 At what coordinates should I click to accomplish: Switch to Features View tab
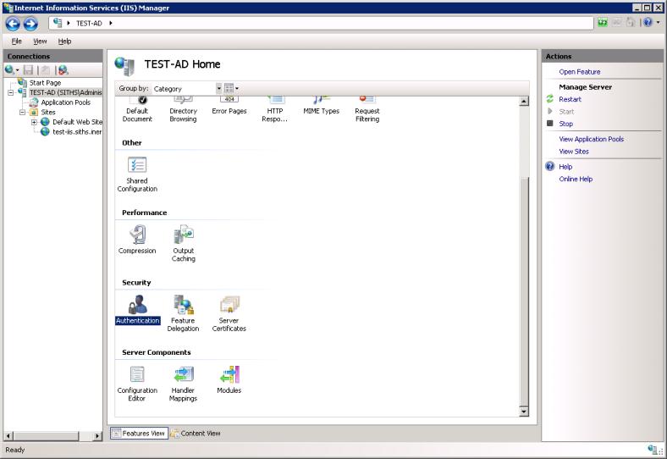139,433
